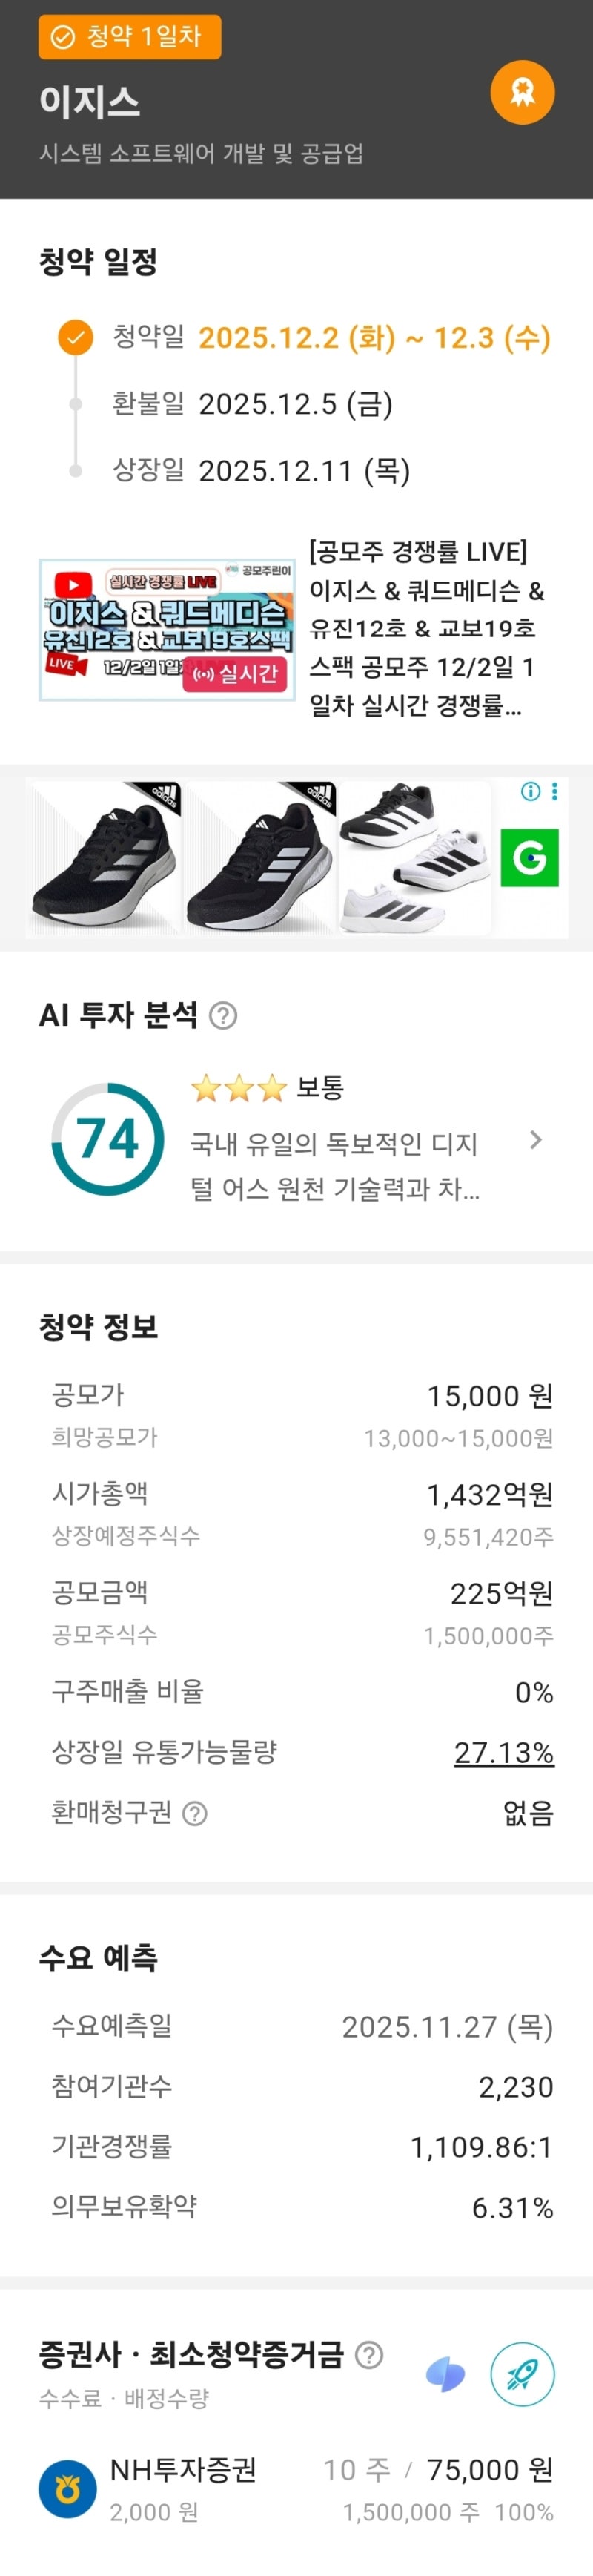Tap the 청약 1일차 status badge
The image size is (593, 2576).
click(x=130, y=37)
